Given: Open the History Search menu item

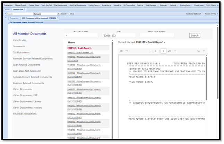Looking at the screenshot, I should pyautogui.click(x=94, y=5).
